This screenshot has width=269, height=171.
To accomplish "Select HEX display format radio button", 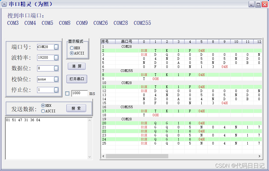I will tap(72, 48).
